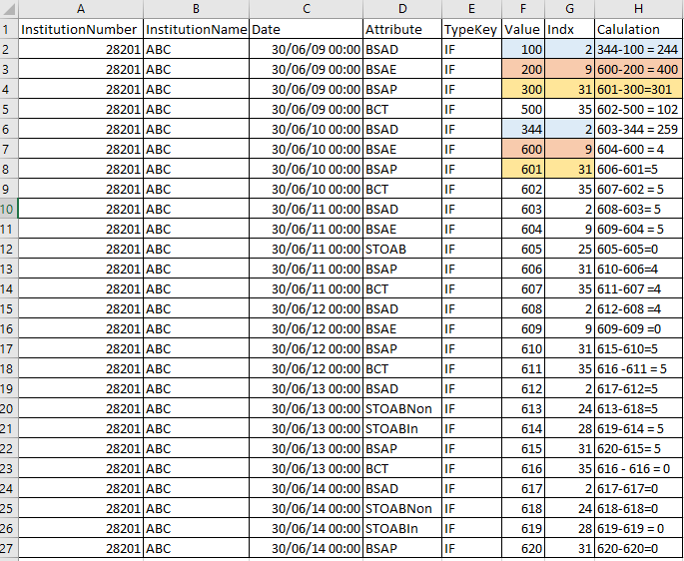This screenshot has height=561, width=684.
Task: Select column D header
Action: point(402,9)
